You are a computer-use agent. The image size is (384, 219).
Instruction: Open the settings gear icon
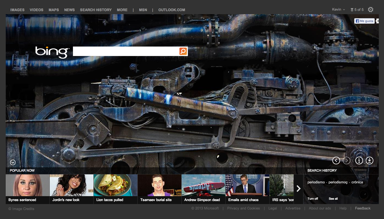point(370,10)
